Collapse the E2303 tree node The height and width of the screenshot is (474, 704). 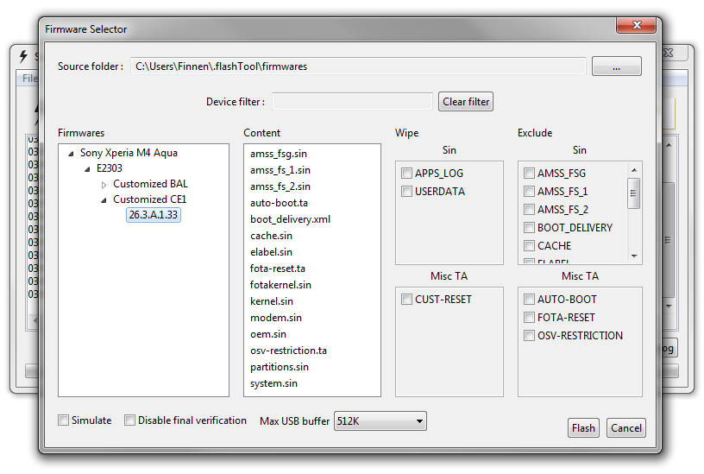coord(87,169)
